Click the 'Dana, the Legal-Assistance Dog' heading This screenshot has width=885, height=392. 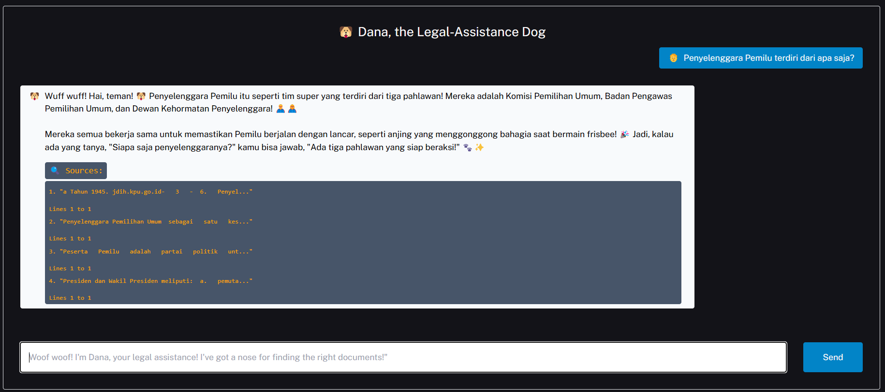[x=451, y=32]
